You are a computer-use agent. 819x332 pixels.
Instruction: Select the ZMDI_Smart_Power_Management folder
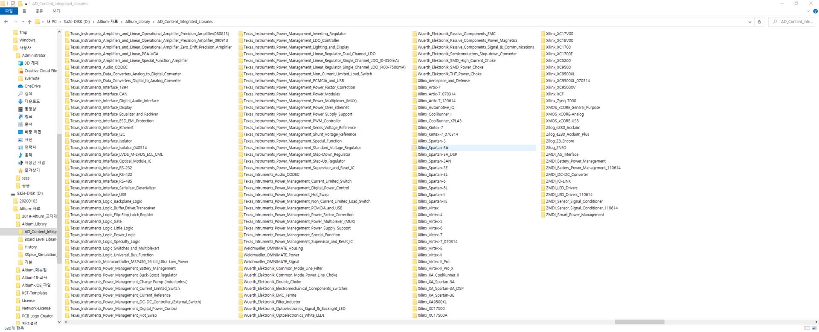[572, 215]
